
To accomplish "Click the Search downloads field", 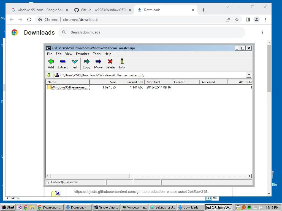I will [152, 32].
